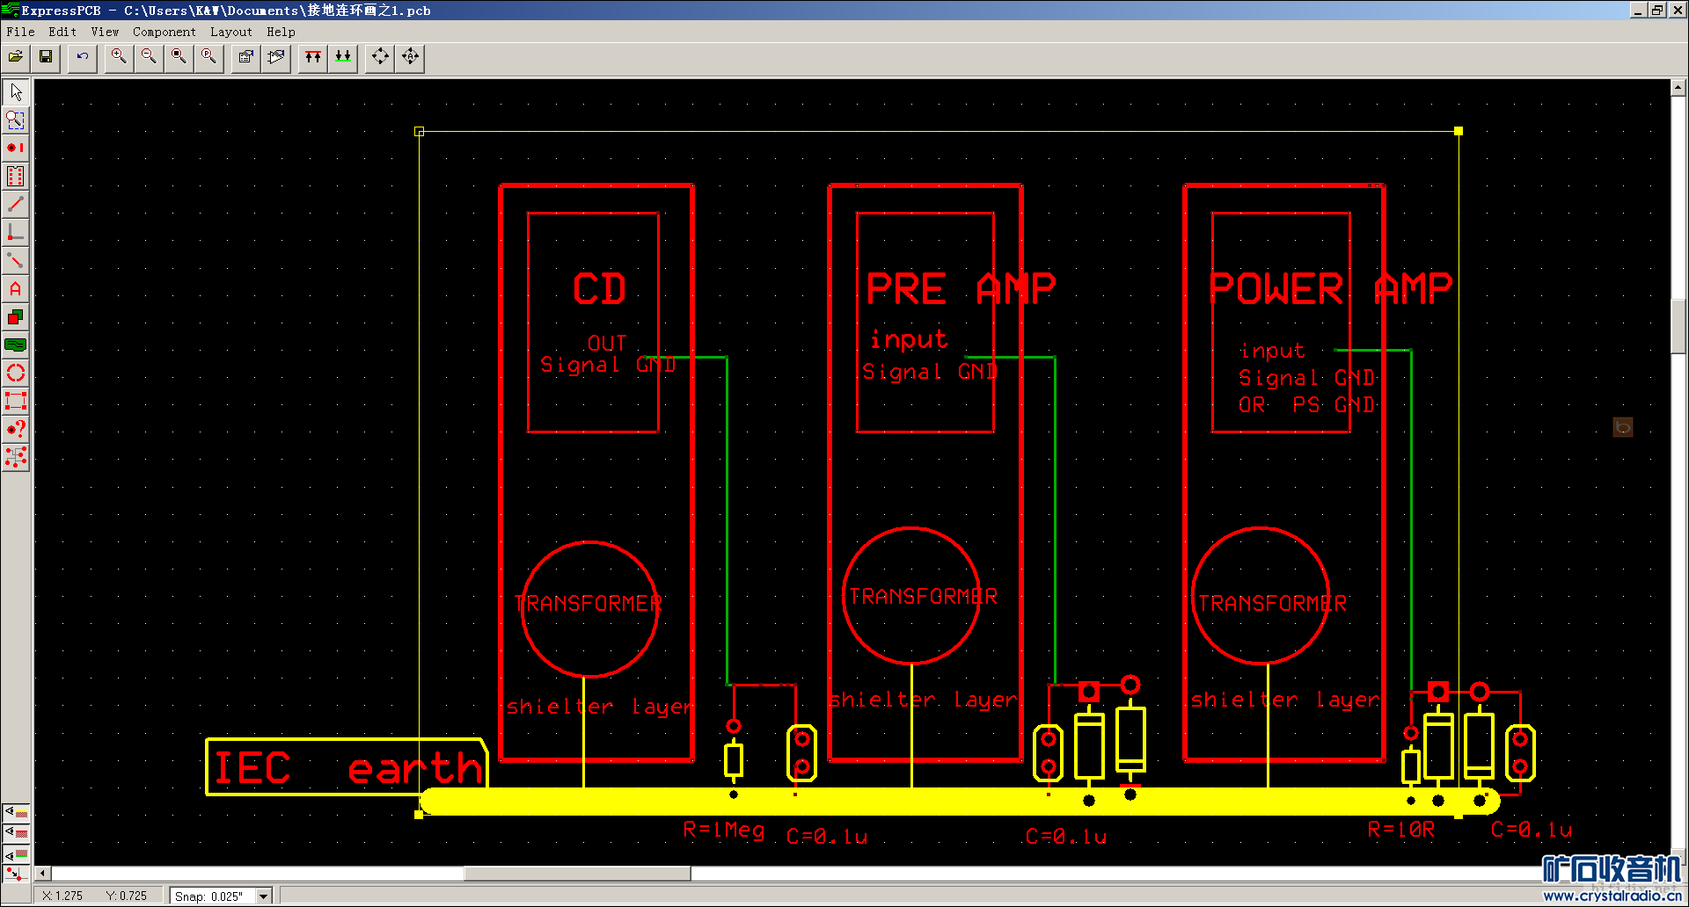Select the place pad tool
Viewport: 1689px width, 907px height.
click(16, 148)
